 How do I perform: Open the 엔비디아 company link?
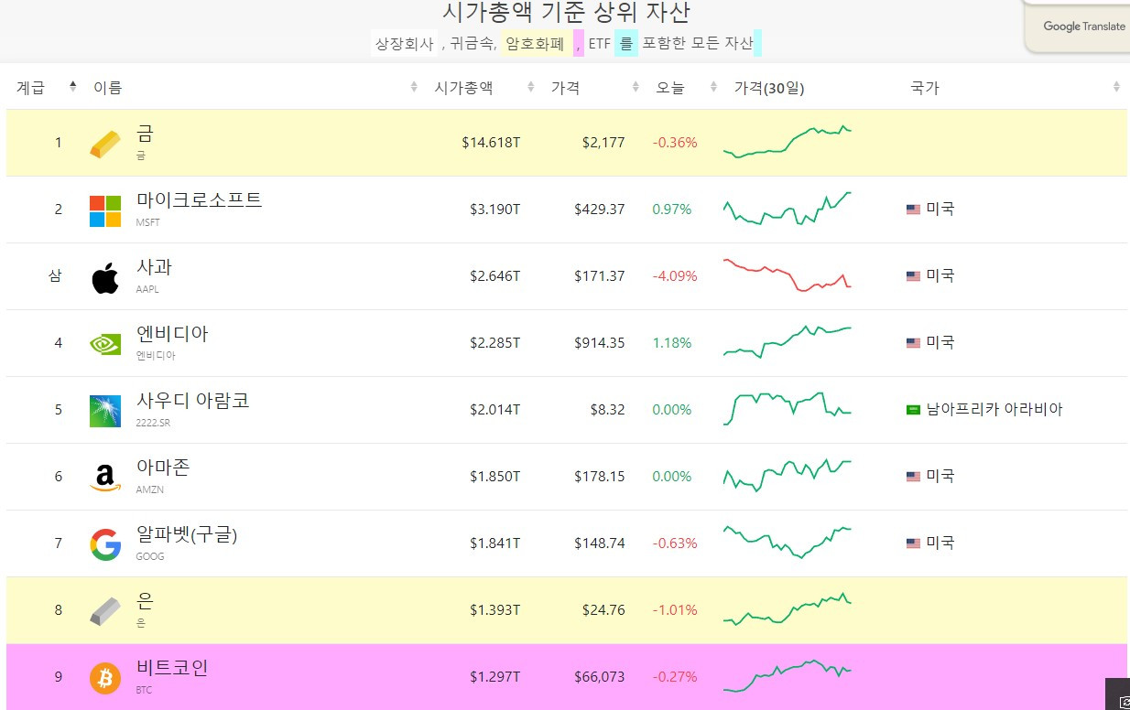(172, 334)
